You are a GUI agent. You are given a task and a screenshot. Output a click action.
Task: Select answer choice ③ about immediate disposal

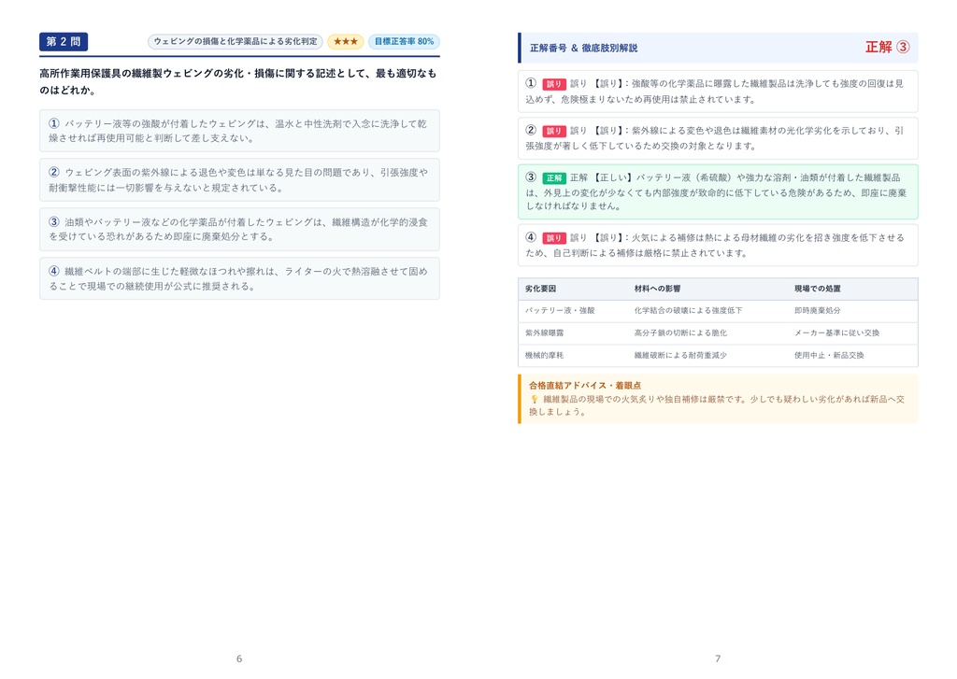pyautogui.click(x=239, y=230)
